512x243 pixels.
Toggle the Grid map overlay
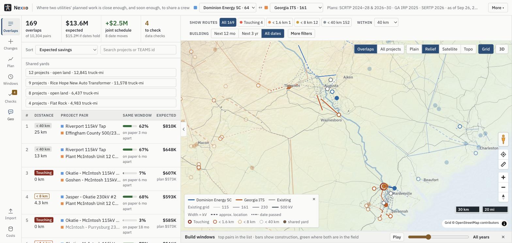point(486,49)
